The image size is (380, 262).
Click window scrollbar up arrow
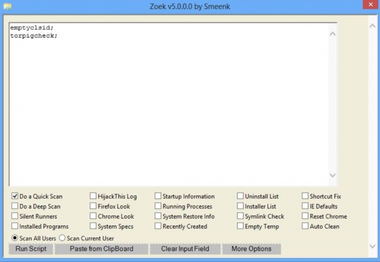pos(372,26)
